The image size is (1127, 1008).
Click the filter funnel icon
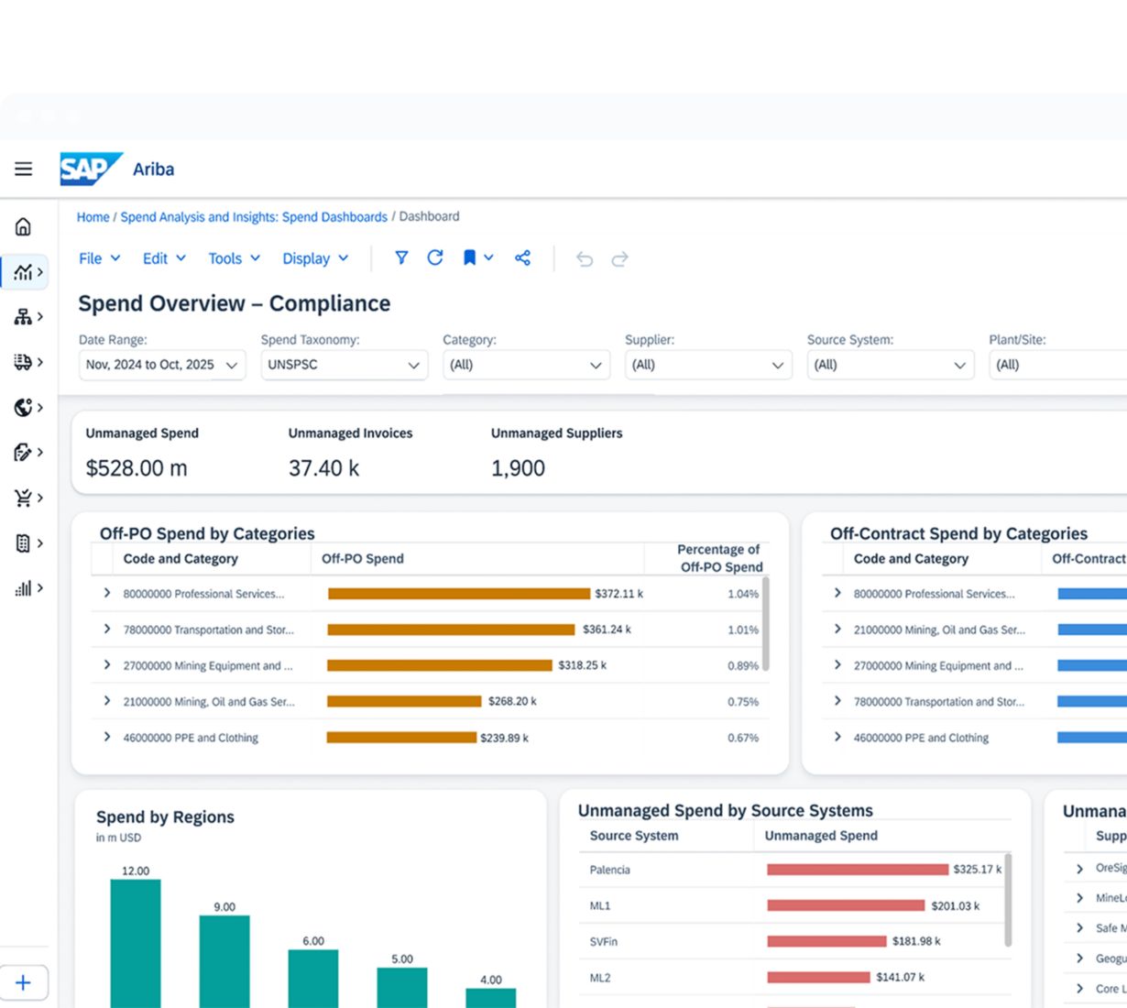[401, 258]
